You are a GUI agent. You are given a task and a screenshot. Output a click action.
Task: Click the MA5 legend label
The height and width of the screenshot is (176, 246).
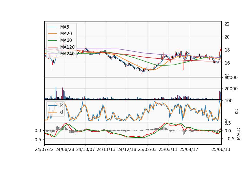[65, 27]
